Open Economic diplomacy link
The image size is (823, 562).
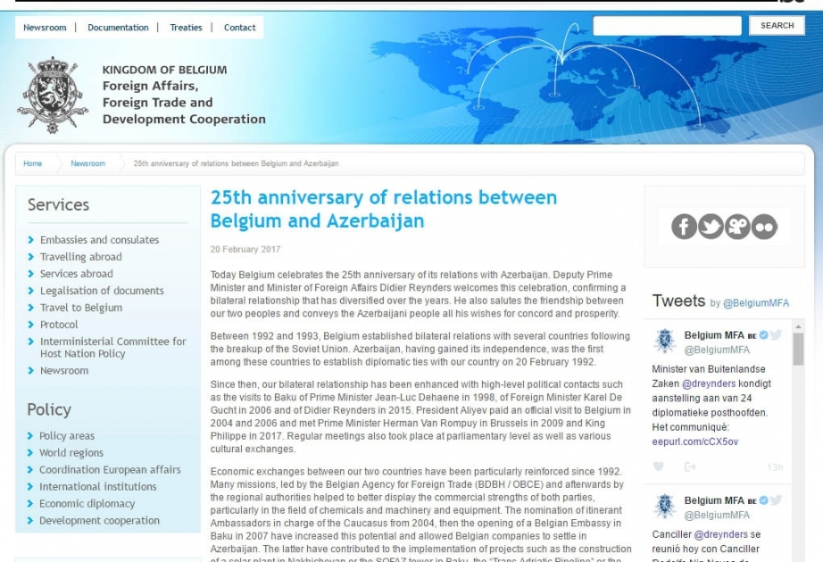(x=87, y=503)
